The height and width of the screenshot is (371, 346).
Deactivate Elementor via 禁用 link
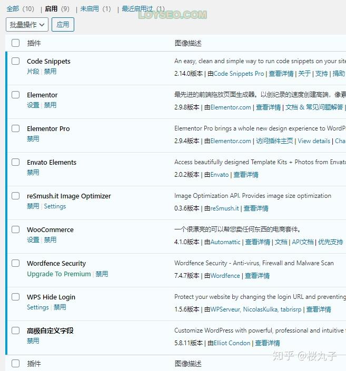click(x=50, y=105)
